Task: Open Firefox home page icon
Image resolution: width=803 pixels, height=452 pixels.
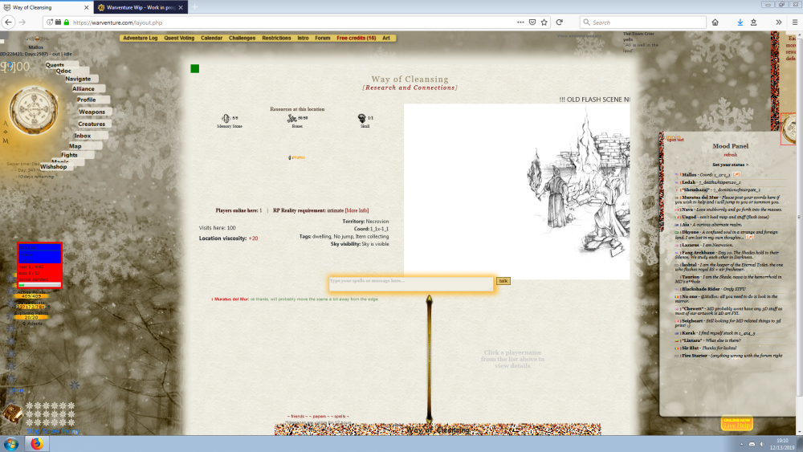Action: click(715, 22)
